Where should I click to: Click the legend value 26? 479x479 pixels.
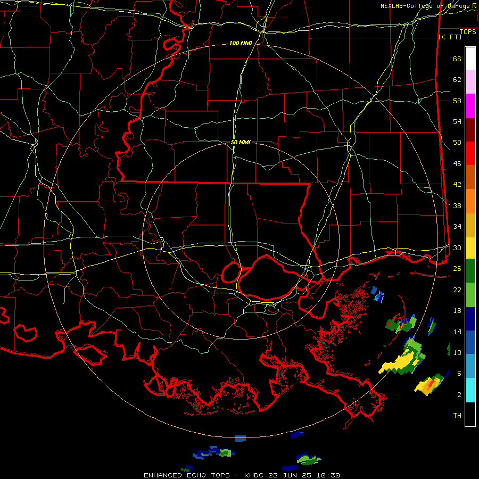pos(457,269)
